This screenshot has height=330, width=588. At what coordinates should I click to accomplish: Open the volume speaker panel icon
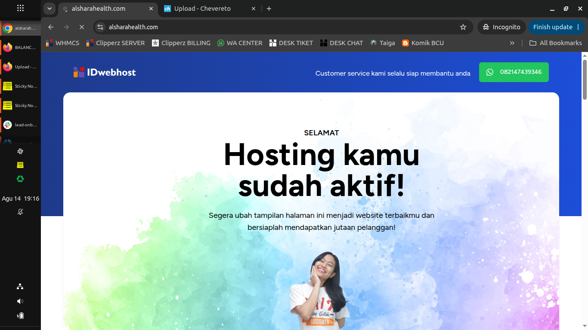pos(20,301)
